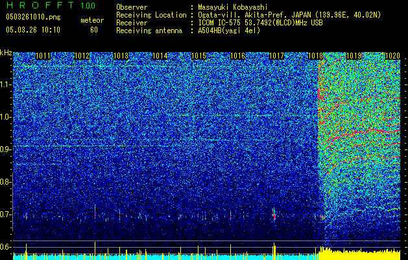Click the kHz axis unit label
The image size is (408, 260).
6,53
